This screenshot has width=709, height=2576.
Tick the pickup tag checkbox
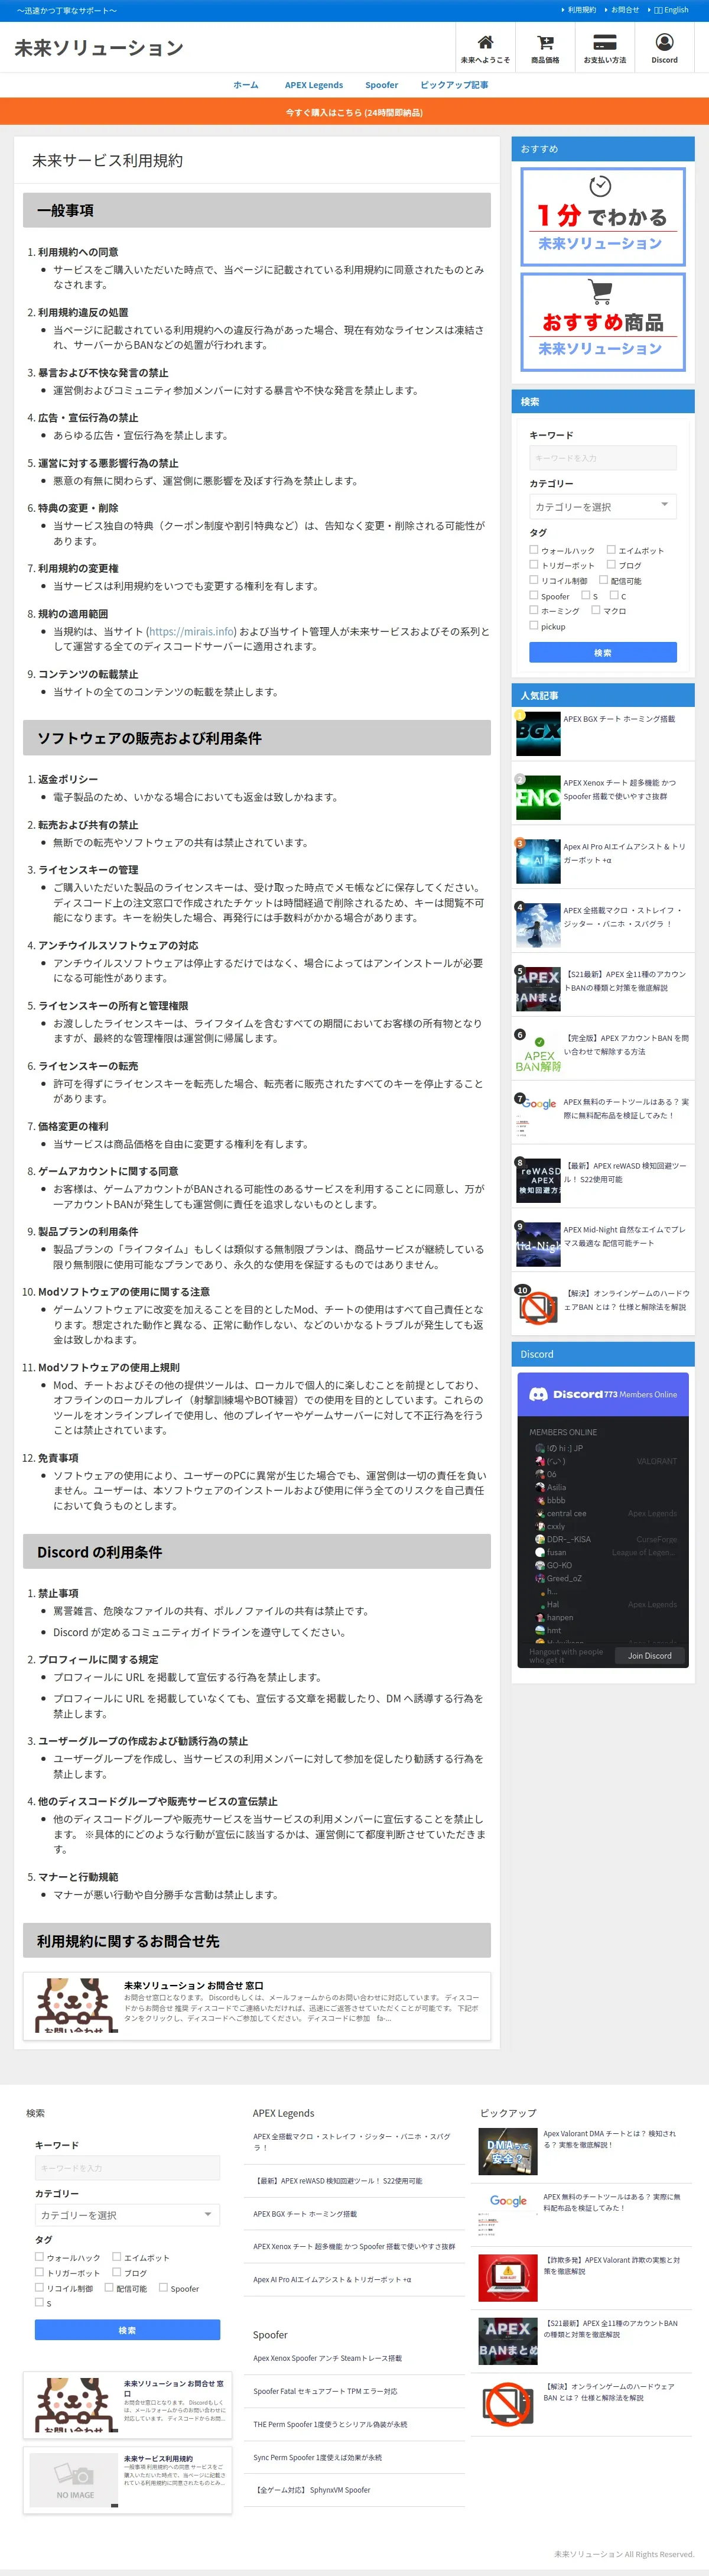pyautogui.click(x=534, y=626)
